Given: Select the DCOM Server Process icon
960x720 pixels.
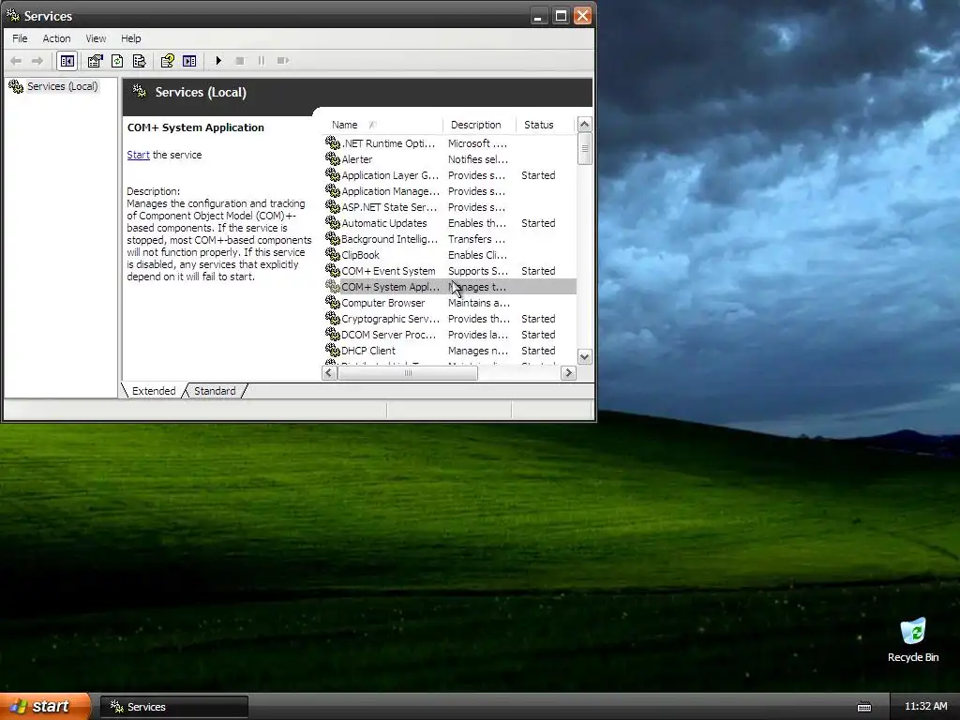Looking at the screenshot, I should pyautogui.click(x=333, y=335).
